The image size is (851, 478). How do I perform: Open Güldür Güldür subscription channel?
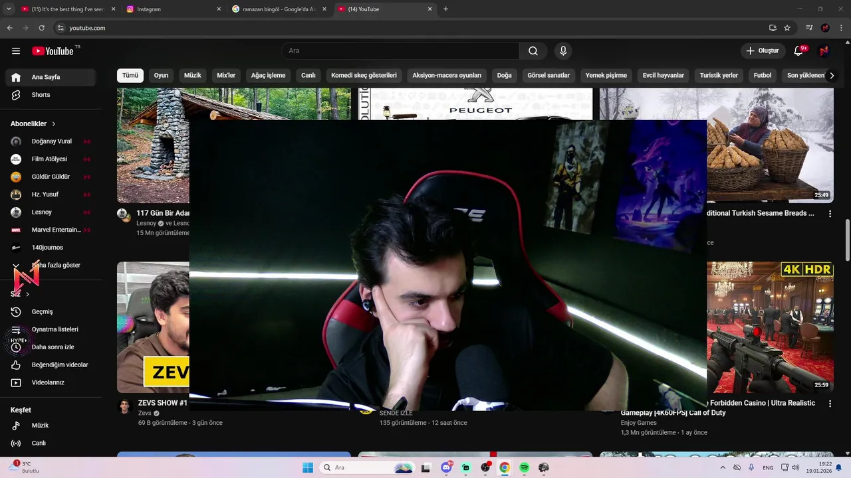point(51,177)
